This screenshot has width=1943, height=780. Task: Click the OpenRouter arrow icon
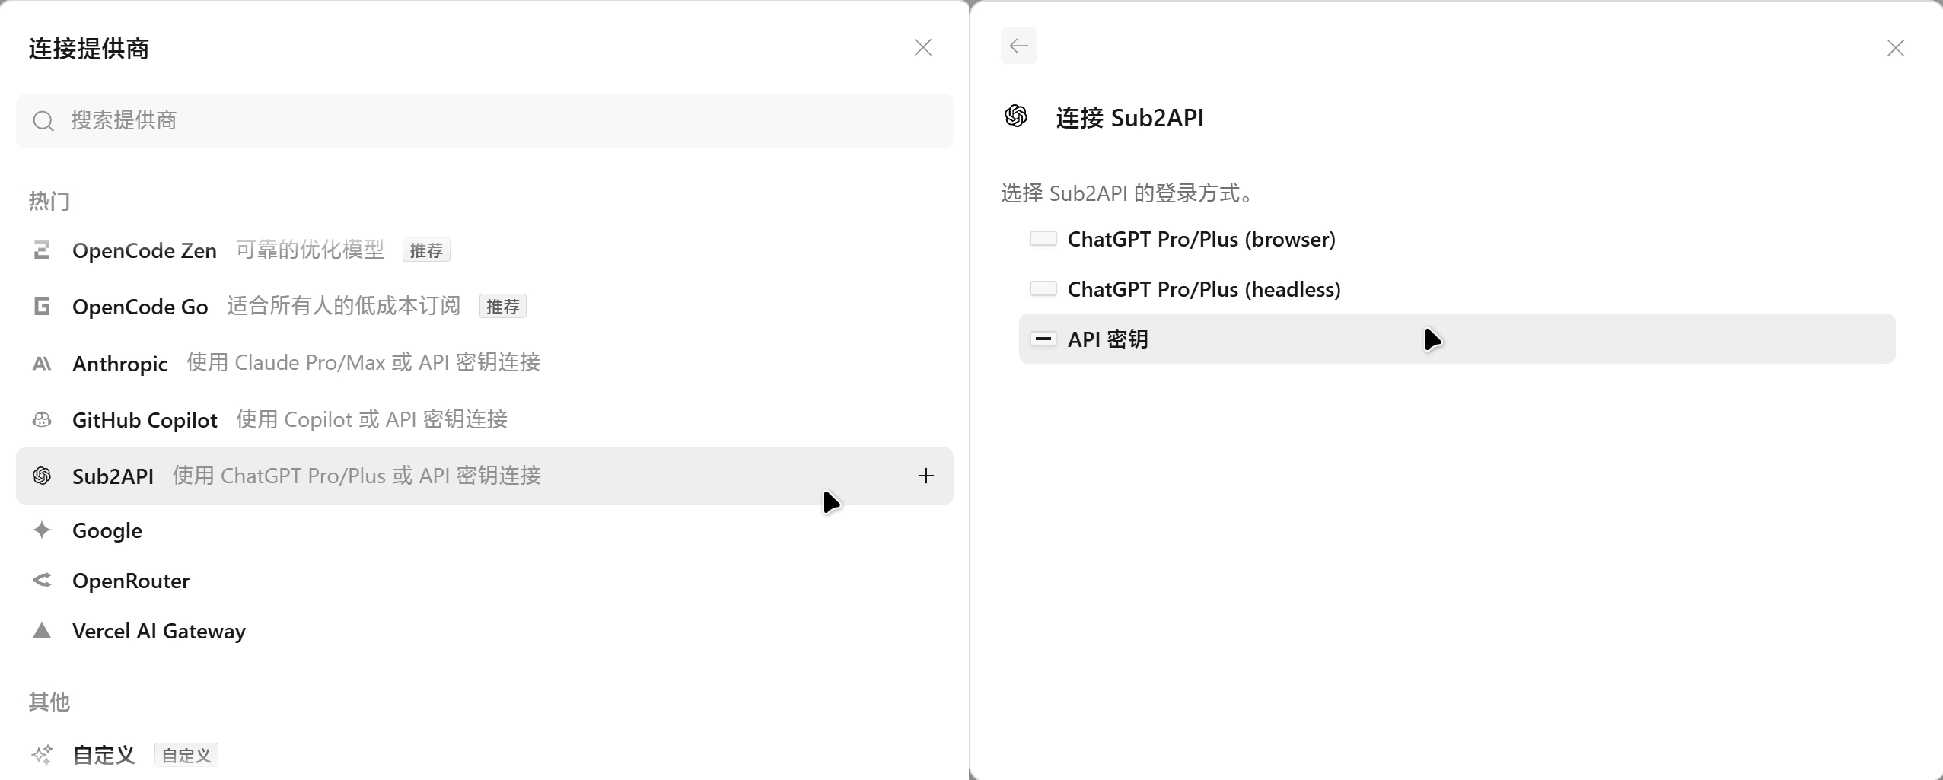coord(42,581)
